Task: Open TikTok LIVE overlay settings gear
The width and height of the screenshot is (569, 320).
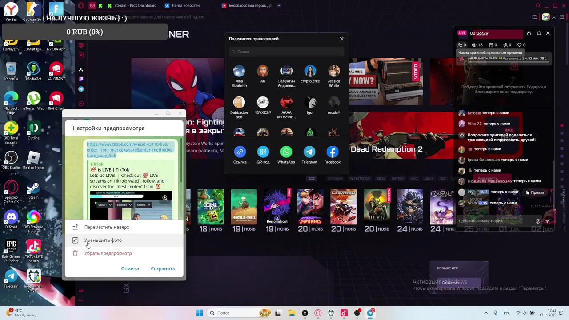Action: coord(539,33)
